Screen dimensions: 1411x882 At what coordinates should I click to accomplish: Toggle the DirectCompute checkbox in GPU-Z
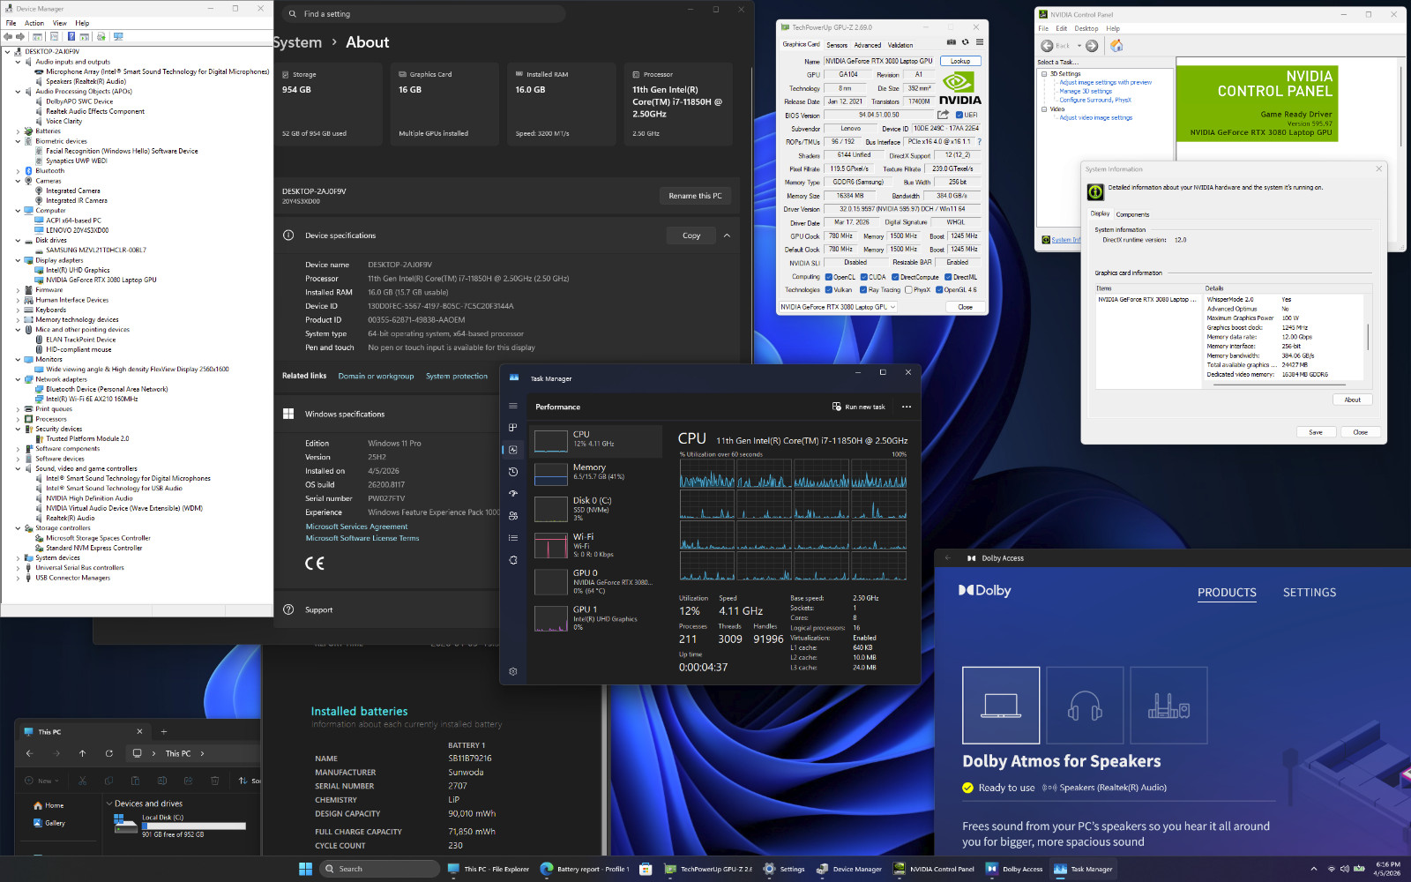coord(895,277)
